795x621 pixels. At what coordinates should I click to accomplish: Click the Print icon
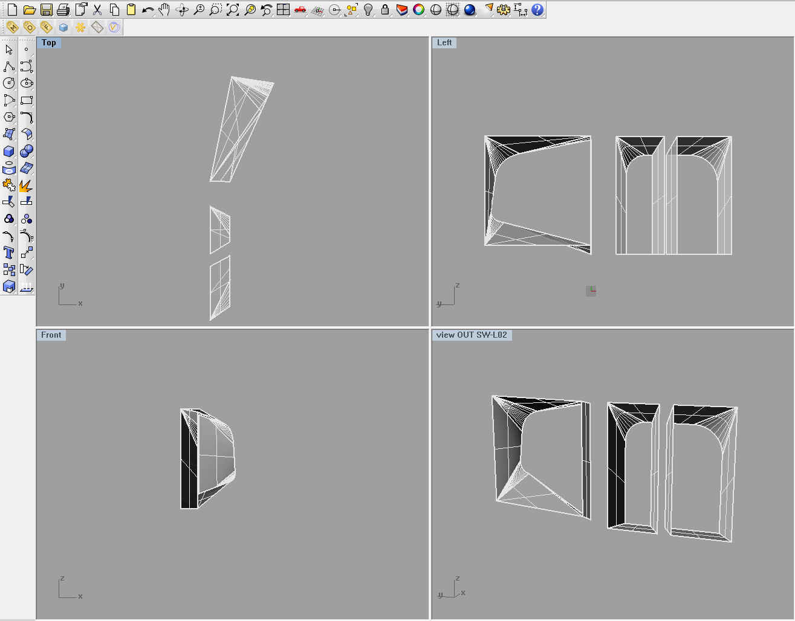tap(63, 10)
